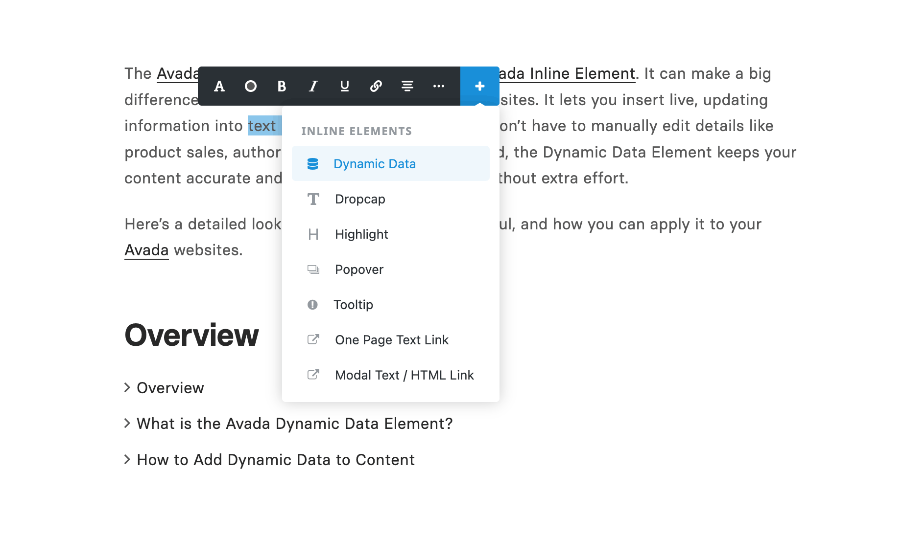905x538 pixels.
Task: Click the large Overview heading
Action: [x=191, y=335]
